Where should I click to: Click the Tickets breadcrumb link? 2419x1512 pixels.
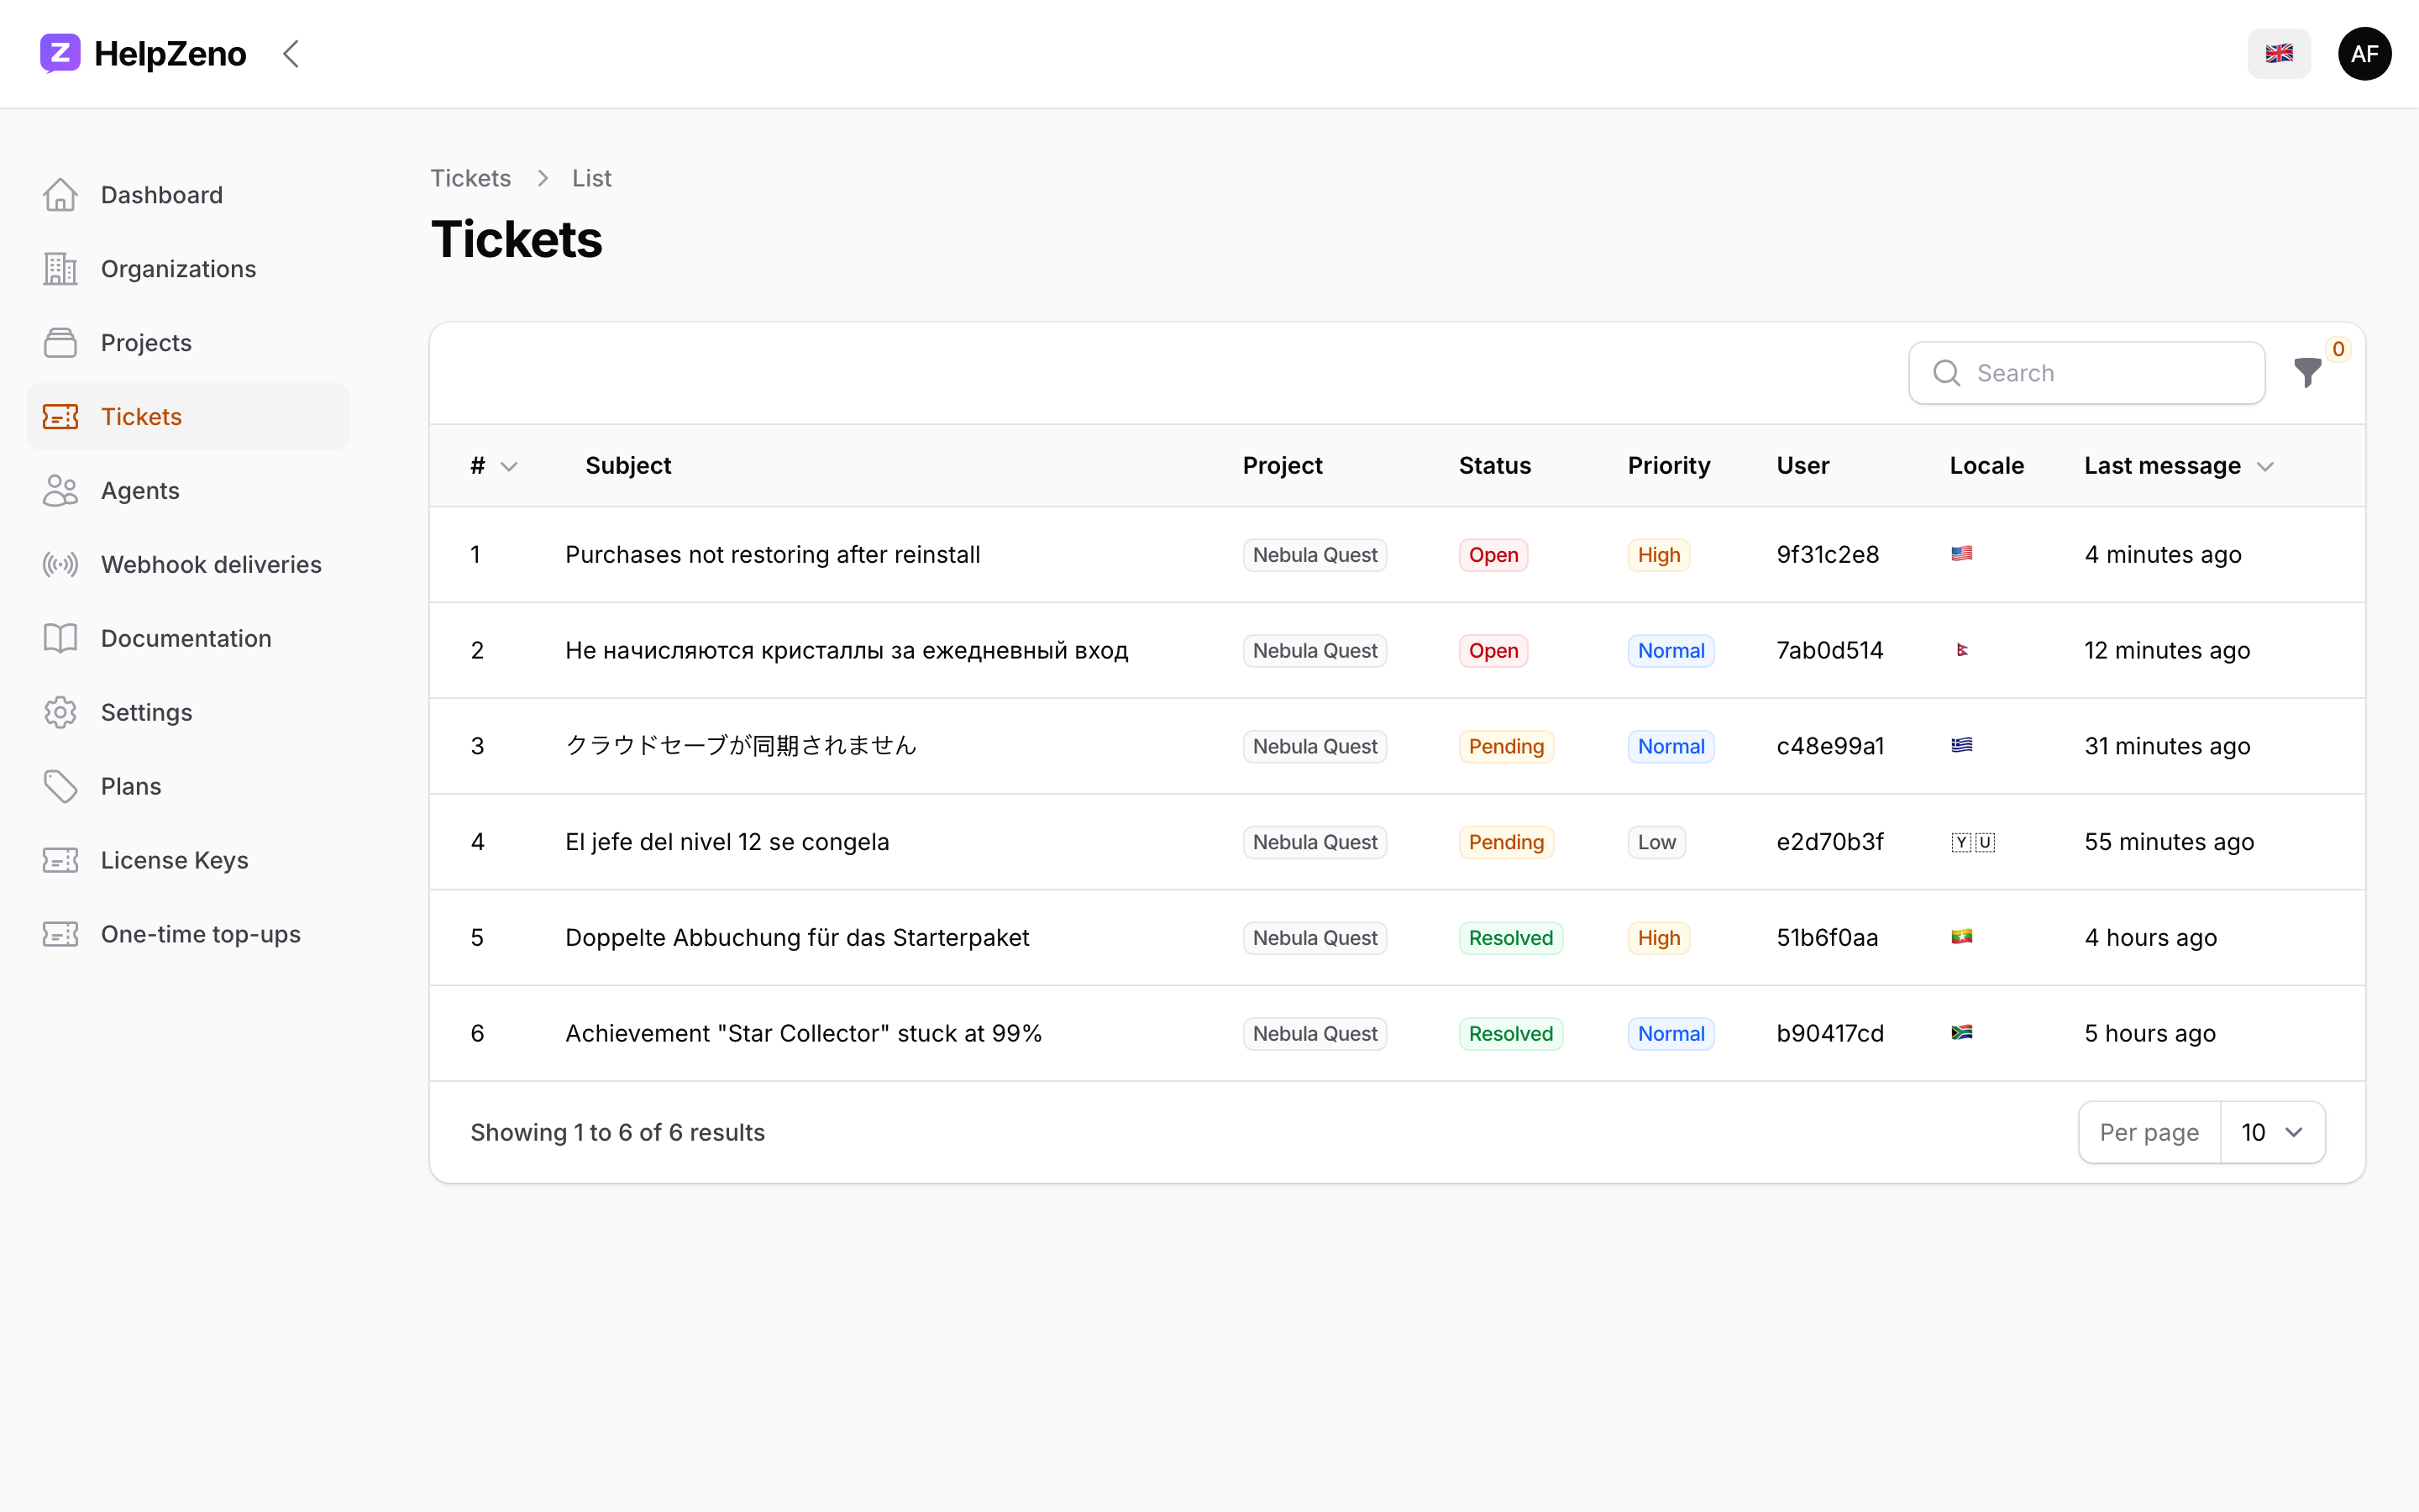(x=471, y=178)
